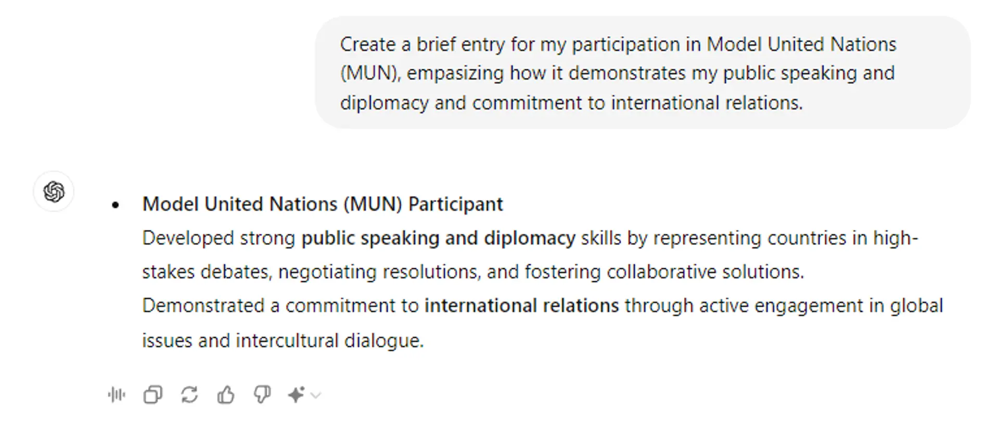Image resolution: width=999 pixels, height=447 pixels.
Task: Click the misspelled word "empasizing" in the prompt
Action: (x=455, y=73)
